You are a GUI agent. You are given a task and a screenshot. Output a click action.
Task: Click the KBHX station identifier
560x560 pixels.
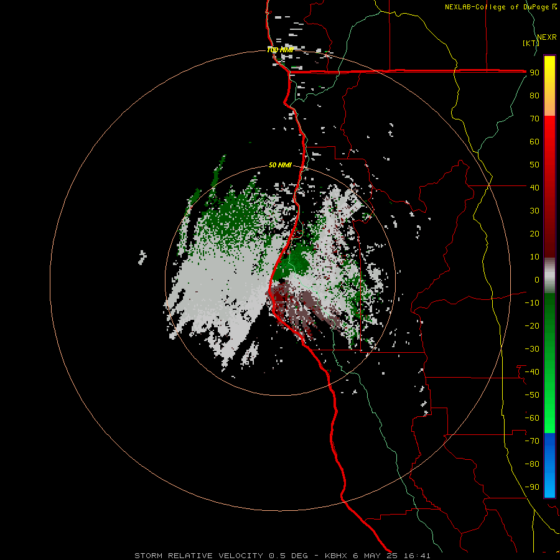tap(335, 556)
